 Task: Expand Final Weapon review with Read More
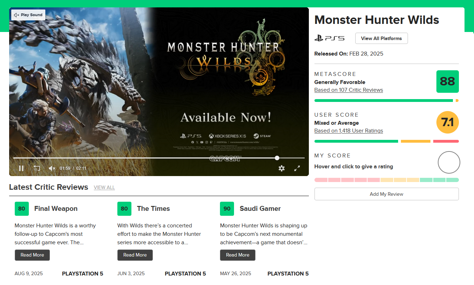tap(32, 255)
